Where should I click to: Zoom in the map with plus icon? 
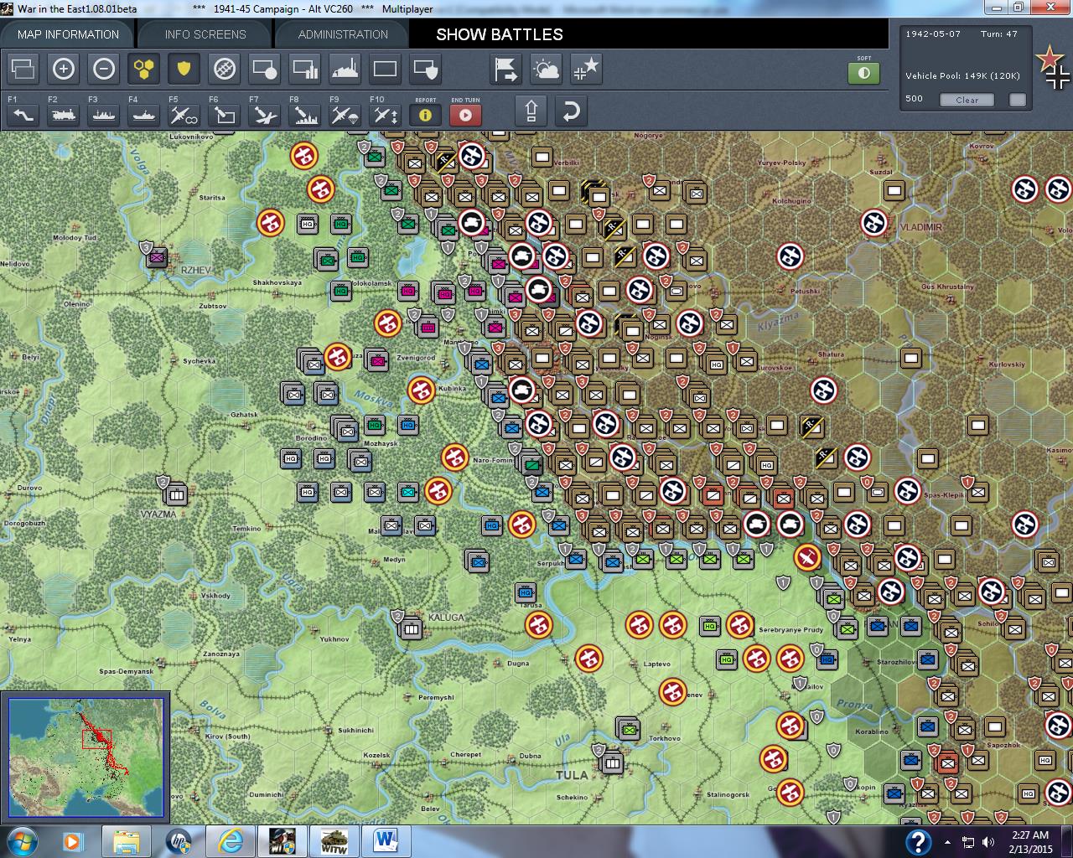pyautogui.click(x=63, y=69)
